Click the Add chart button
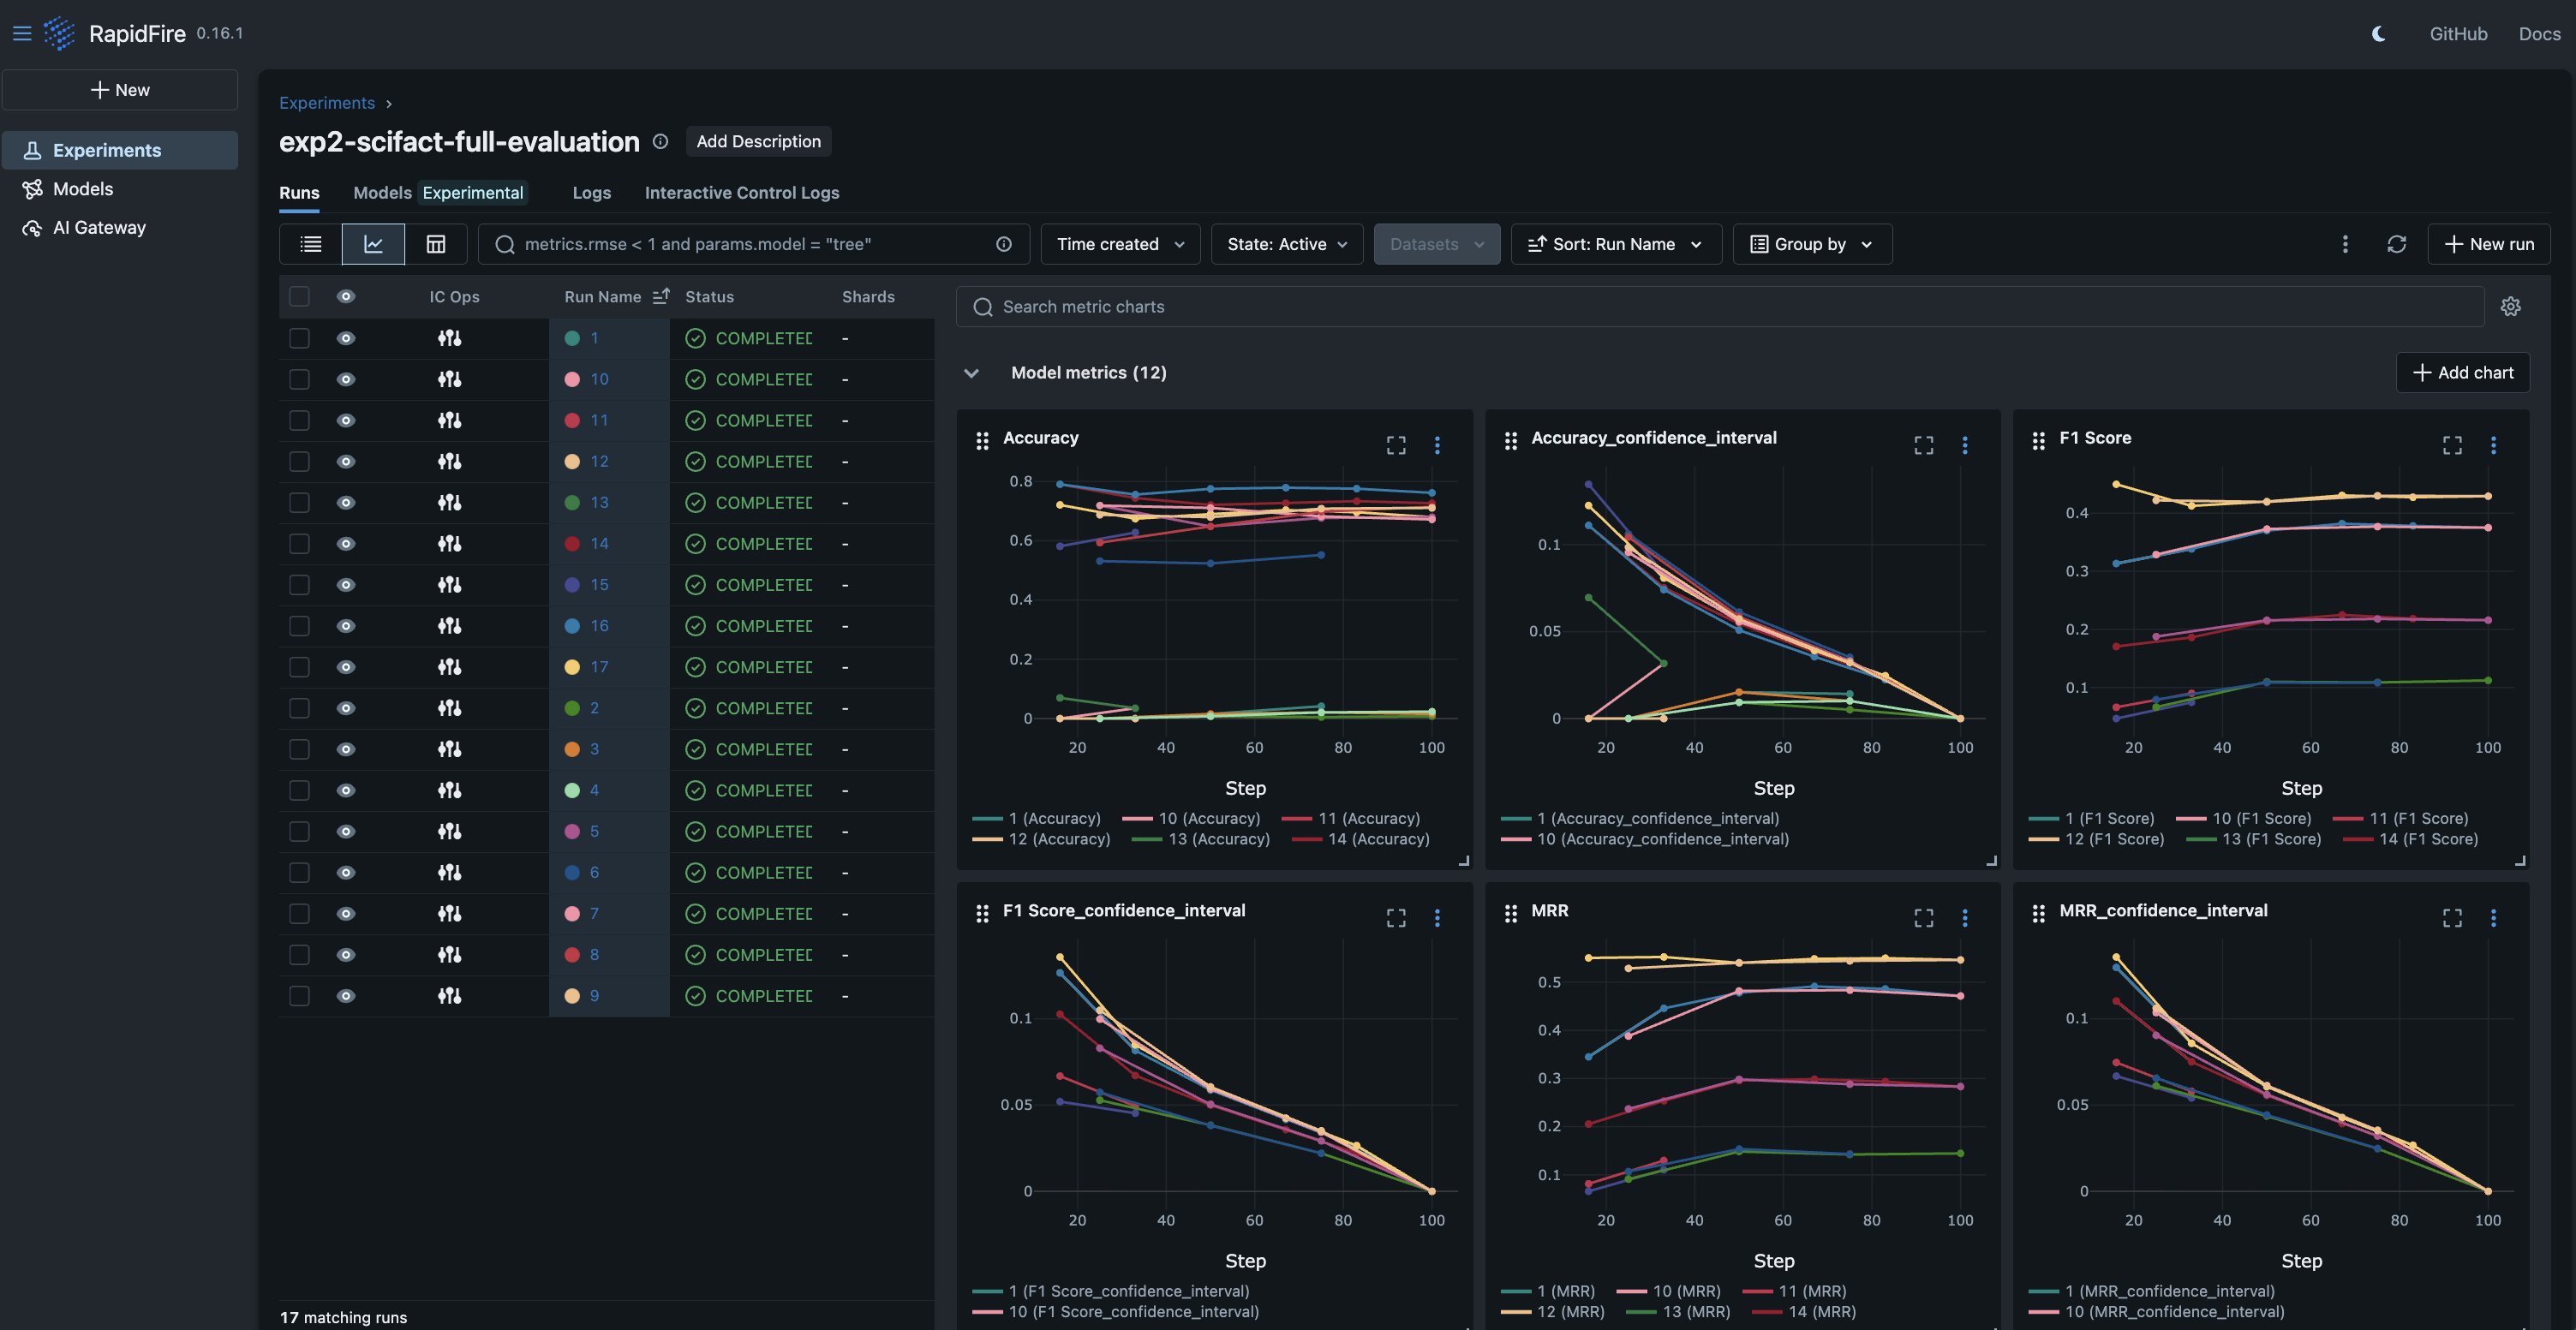The height and width of the screenshot is (1330, 2576). [x=2462, y=372]
